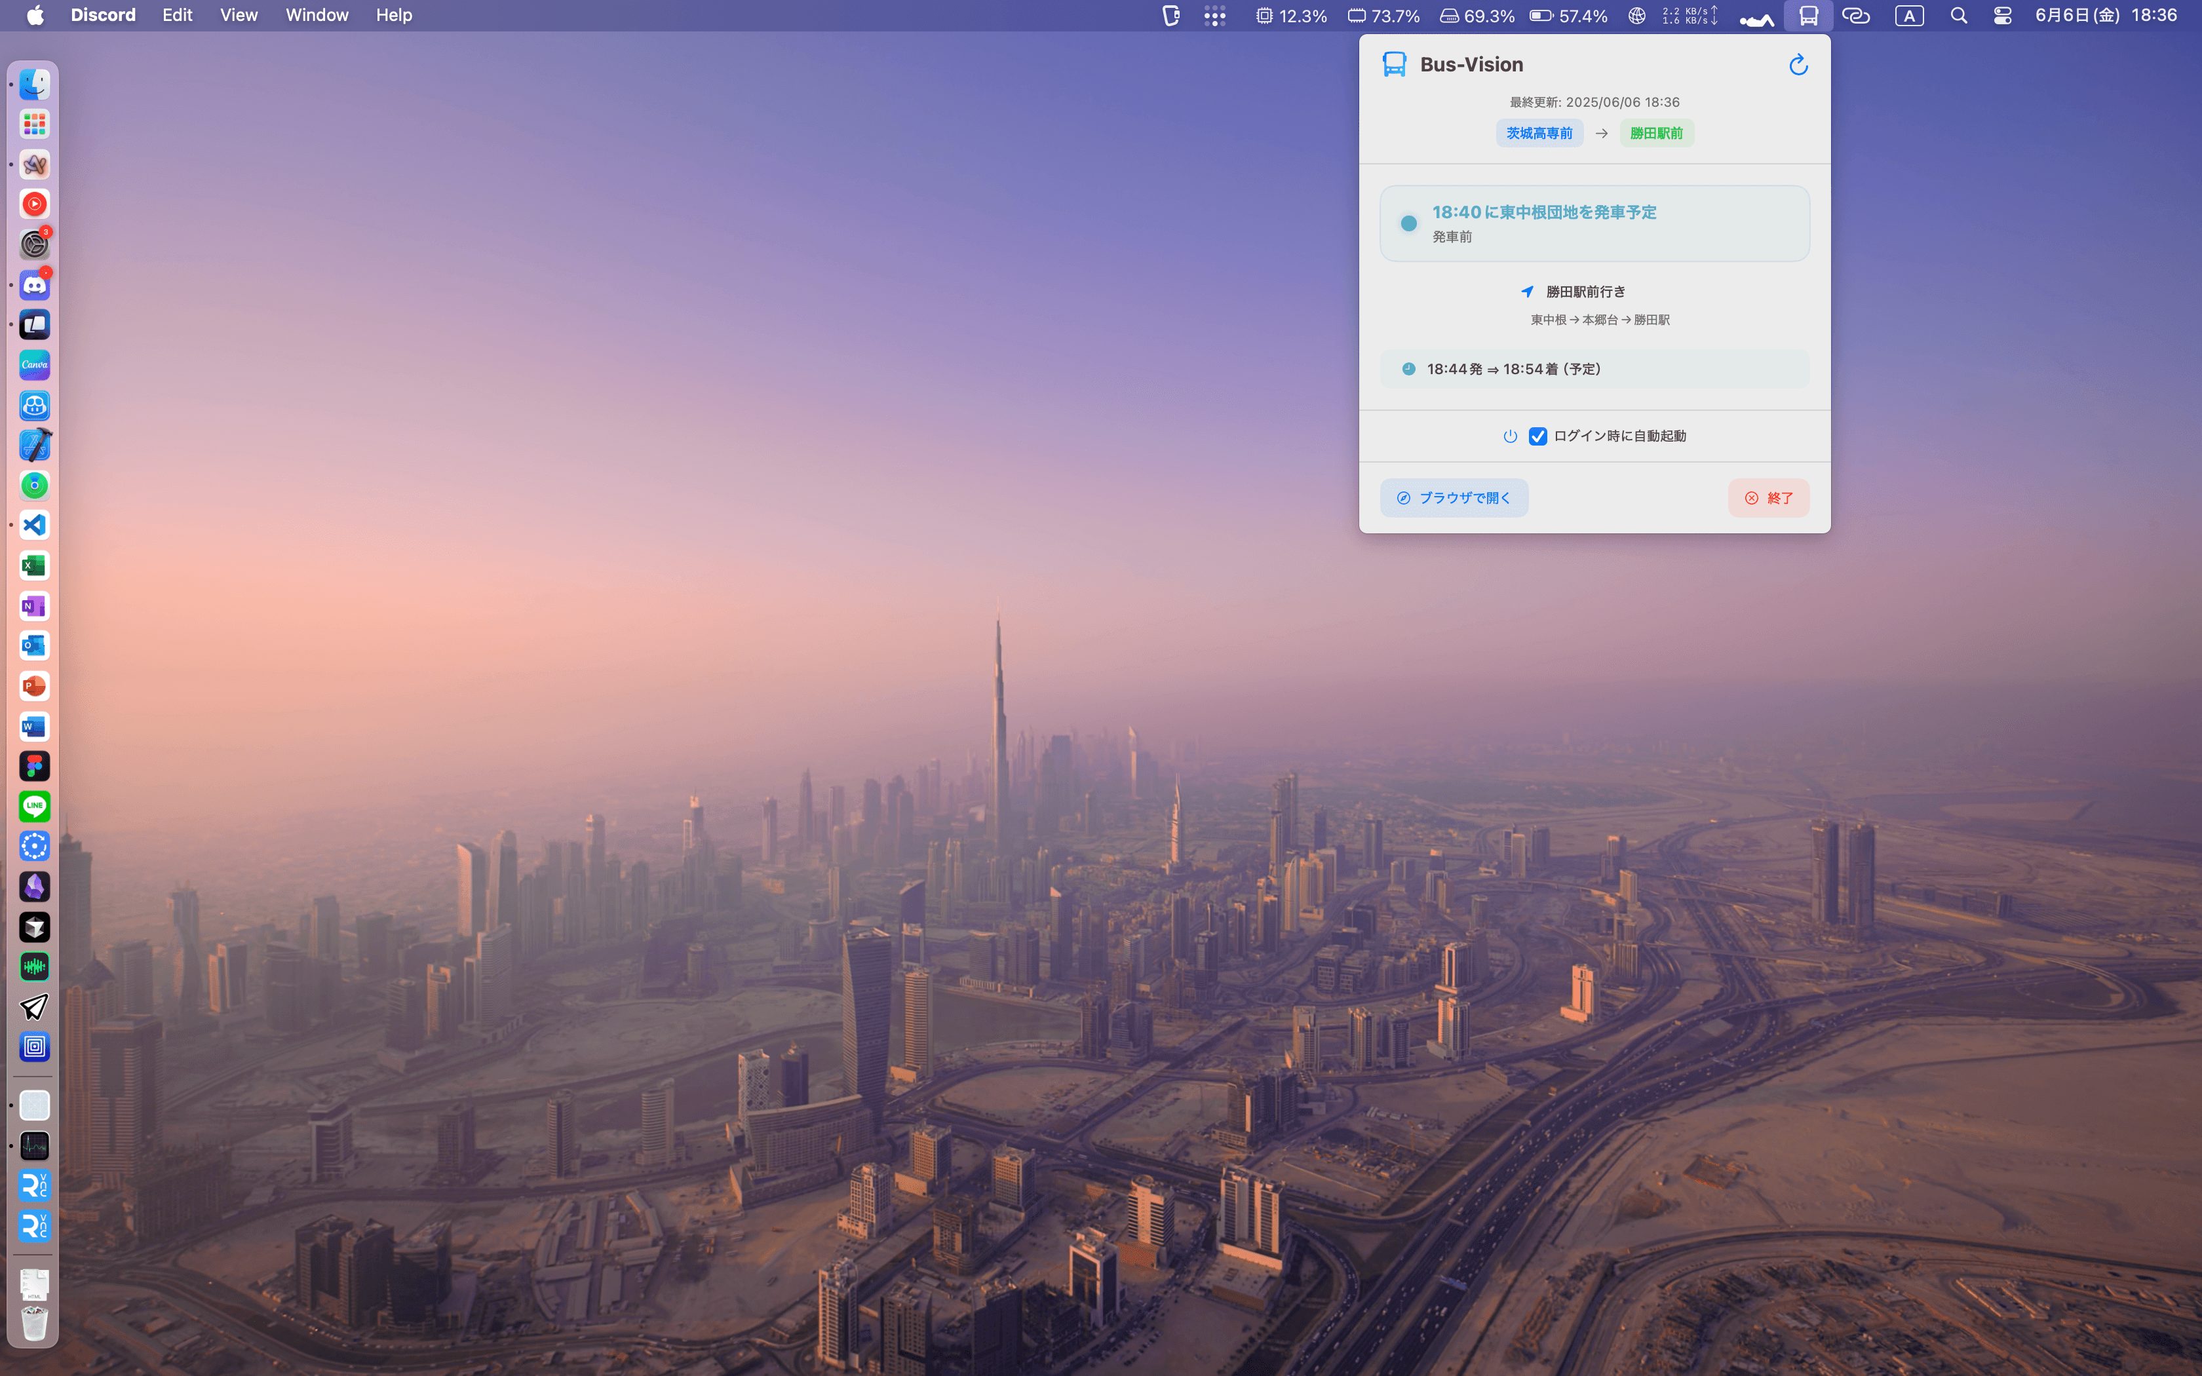The width and height of the screenshot is (2202, 1376).
Task: Click the refresh icon in Bus-Vision
Action: [x=1797, y=65]
